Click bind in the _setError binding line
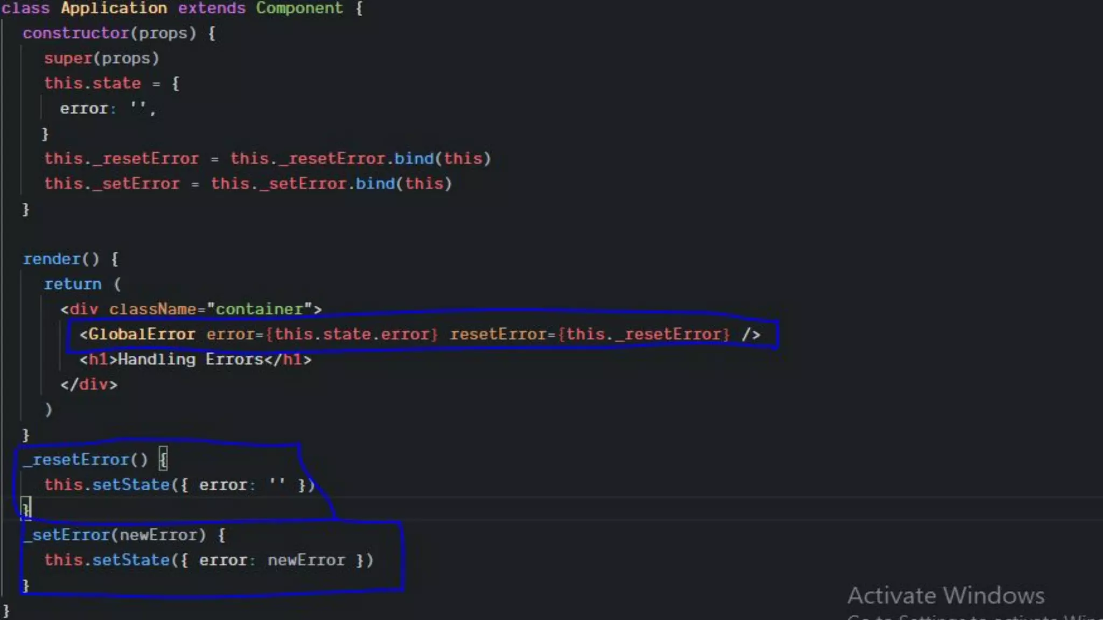The width and height of the screenshot is (1103, 620). click(375, 184)
